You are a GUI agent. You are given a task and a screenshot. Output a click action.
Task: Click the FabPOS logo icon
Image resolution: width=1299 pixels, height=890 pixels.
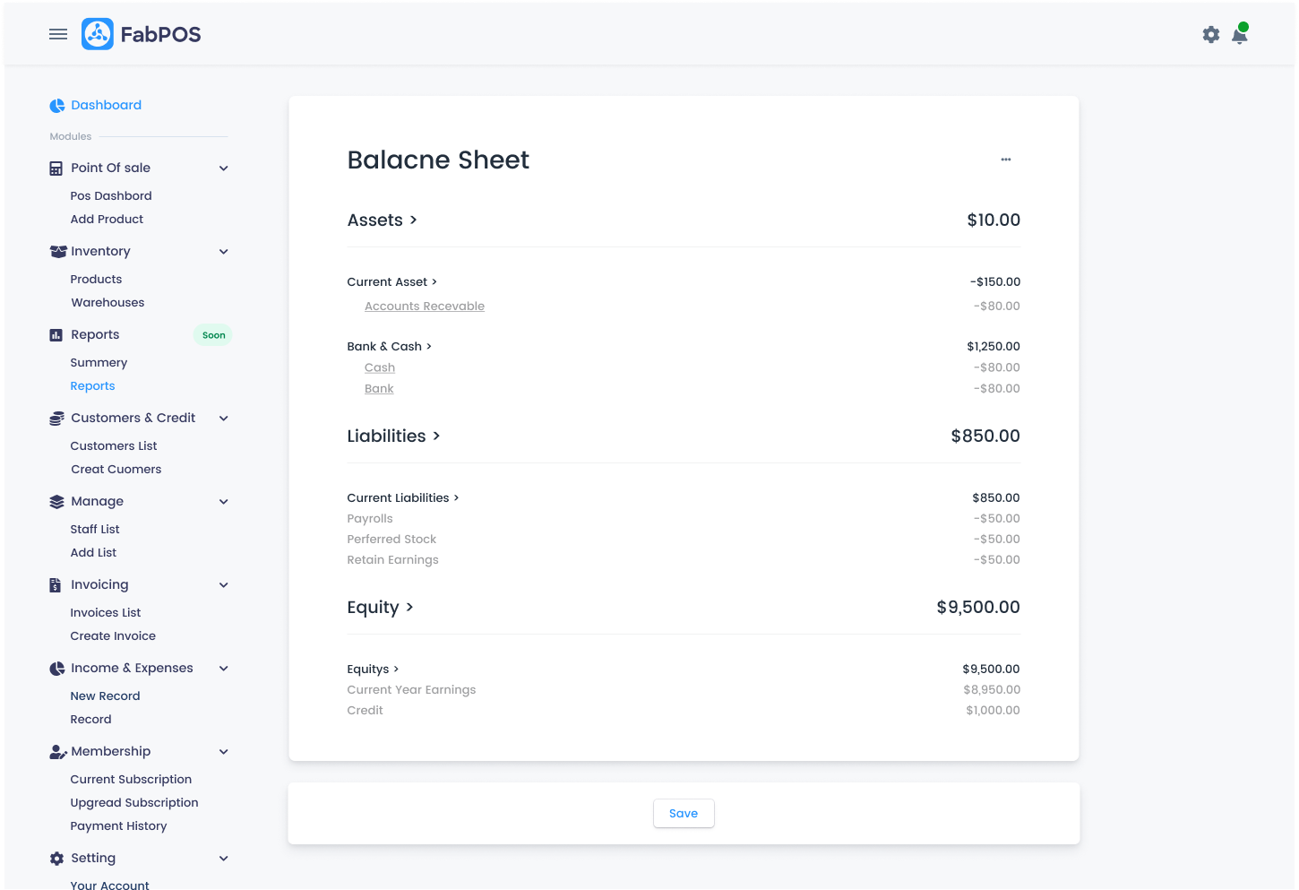98,34
